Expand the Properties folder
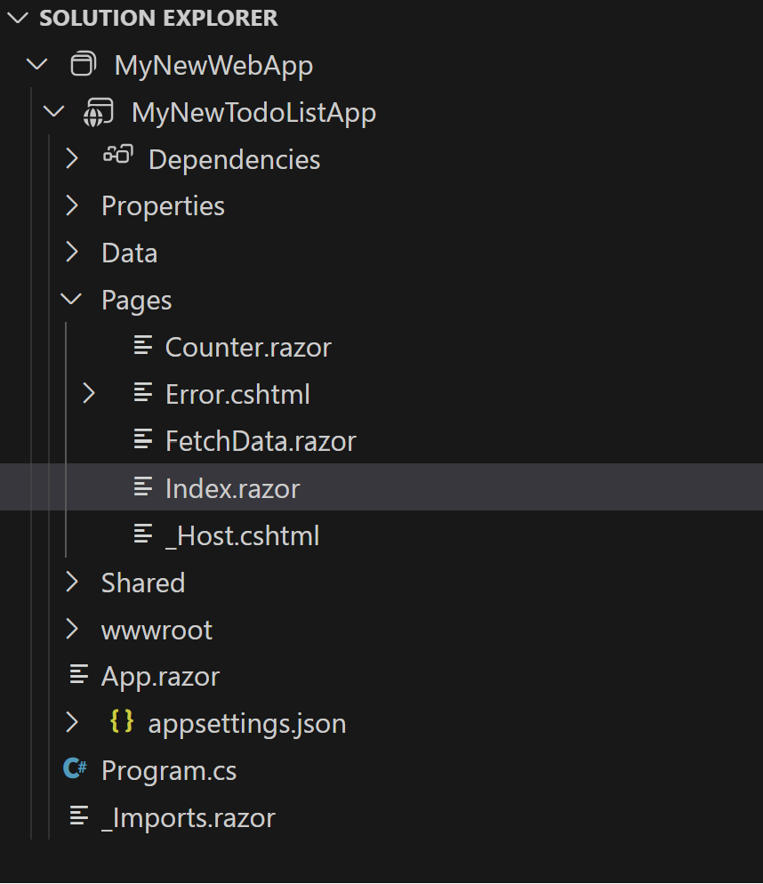 click(x=71, y=205)
